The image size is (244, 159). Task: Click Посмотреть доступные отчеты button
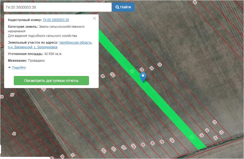coord(51,81)
